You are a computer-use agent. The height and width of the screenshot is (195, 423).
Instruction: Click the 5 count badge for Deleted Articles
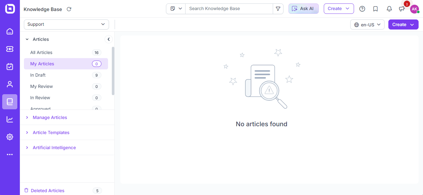(97, 191)
